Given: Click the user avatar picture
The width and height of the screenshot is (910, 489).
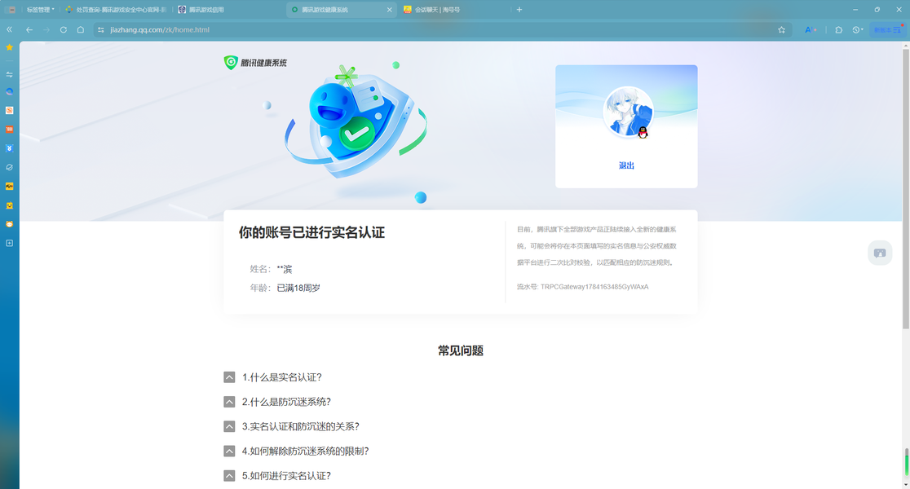Looking at the screenshot, I should click(x=628, y=112).
